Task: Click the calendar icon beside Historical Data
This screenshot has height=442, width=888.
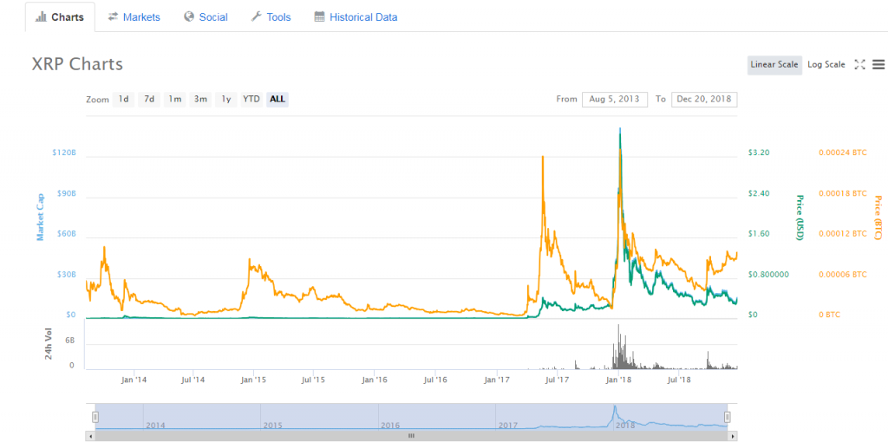Action: pyautogui.click(x=319, y=17)
